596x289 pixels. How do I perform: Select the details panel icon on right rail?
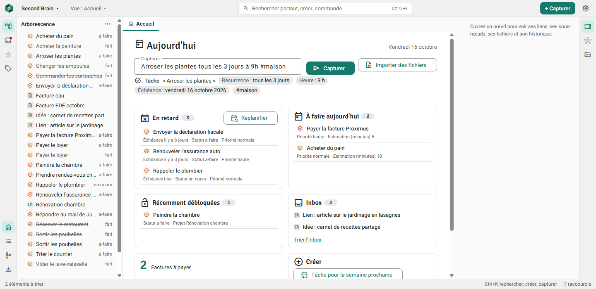pos(588,26)
